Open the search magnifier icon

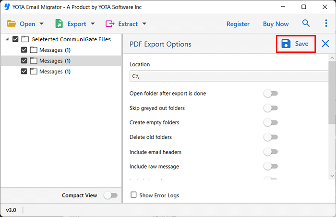click(x=306, y=24)
